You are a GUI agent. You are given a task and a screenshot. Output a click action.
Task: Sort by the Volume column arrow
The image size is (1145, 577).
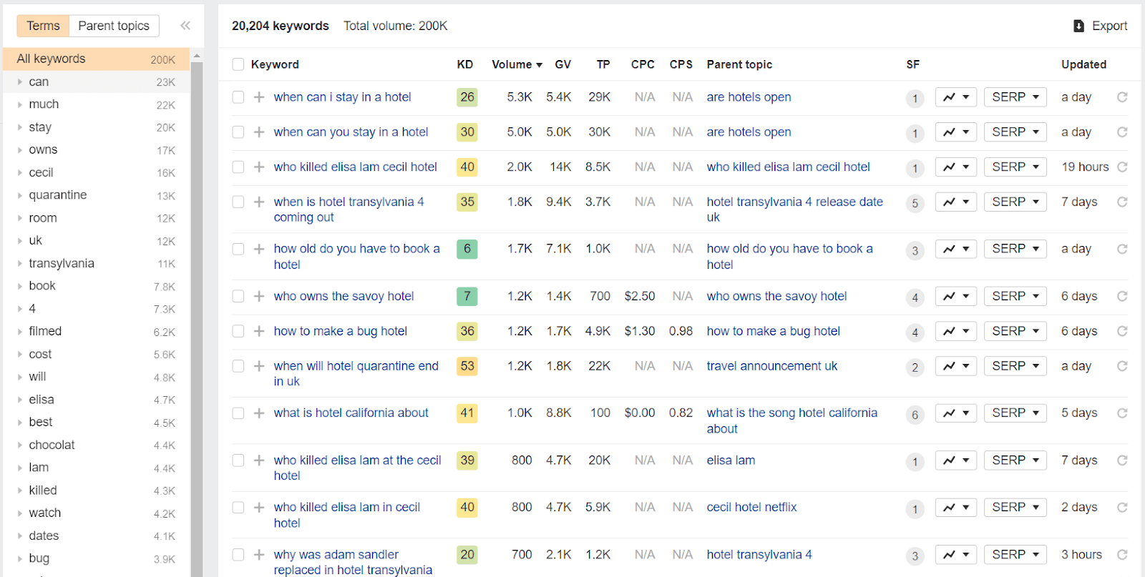[x=539, y=65]
